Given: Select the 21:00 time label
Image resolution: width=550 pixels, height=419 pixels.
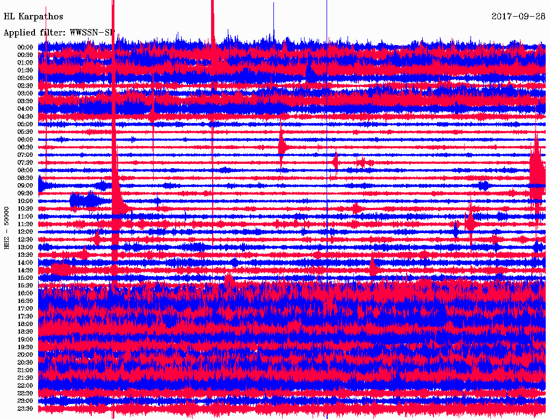Looking at the screenshot, I should [25, 371].
